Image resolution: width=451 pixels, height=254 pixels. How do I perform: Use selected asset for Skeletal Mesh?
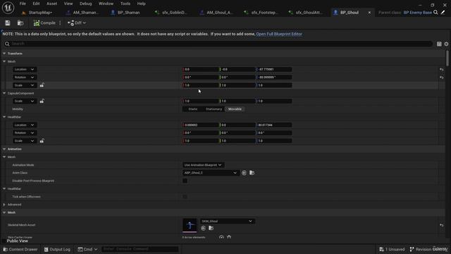point(204,228)
